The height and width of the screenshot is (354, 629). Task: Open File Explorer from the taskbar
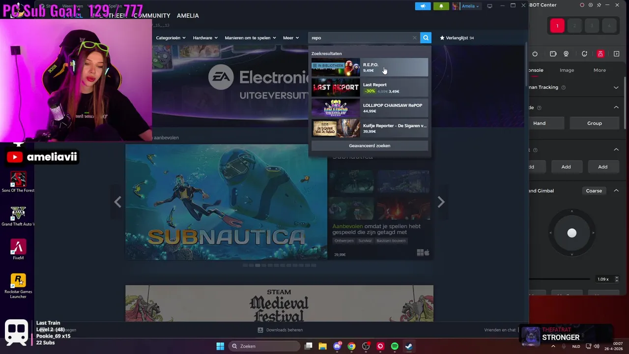323,346
